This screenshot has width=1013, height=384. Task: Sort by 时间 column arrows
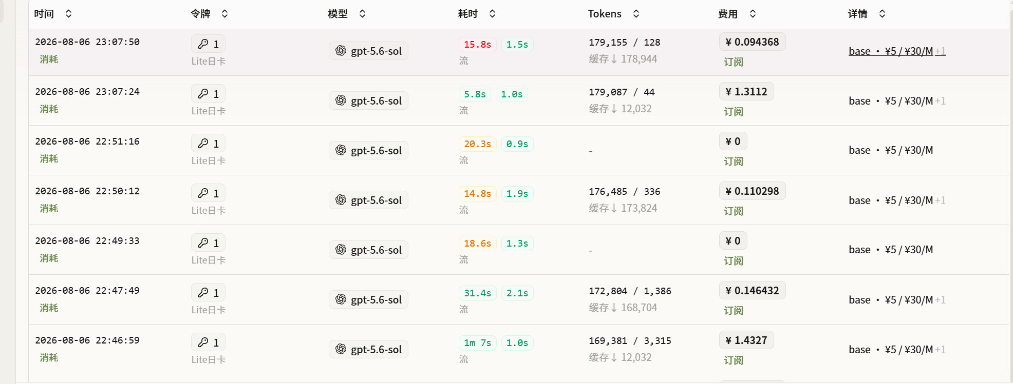(x=68, y=14)
